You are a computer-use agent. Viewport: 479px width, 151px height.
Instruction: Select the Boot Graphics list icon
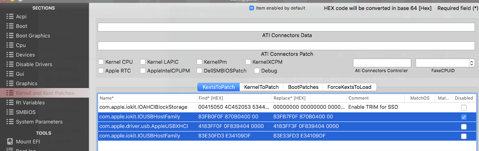[x=10, y=35]
